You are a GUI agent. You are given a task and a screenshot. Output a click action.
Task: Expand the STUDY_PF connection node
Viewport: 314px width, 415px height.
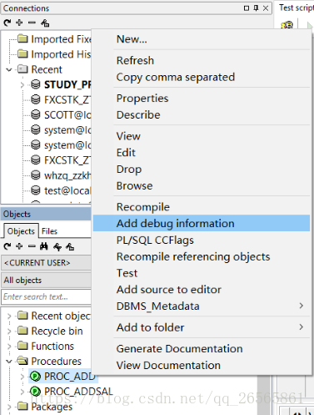tap(22, 84)
